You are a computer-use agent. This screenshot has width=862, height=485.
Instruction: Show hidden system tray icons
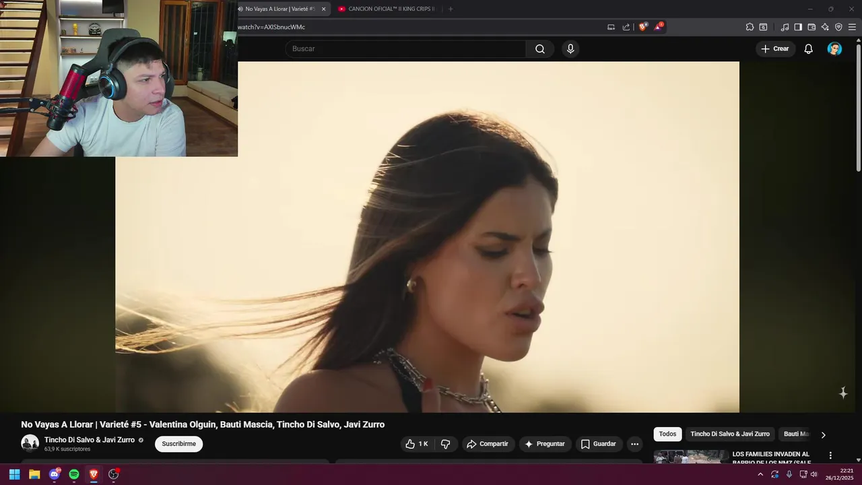point(760,474)
